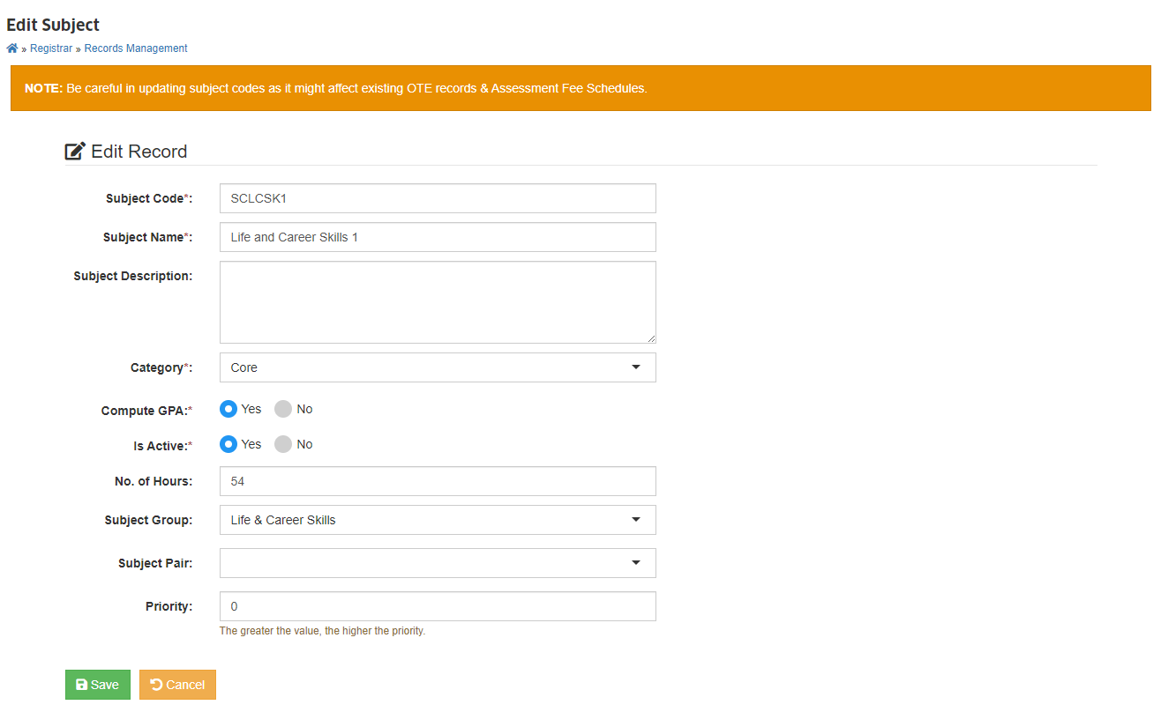Click the priority hint text below field
The image size is (1161, 712).
click(322, 631)
